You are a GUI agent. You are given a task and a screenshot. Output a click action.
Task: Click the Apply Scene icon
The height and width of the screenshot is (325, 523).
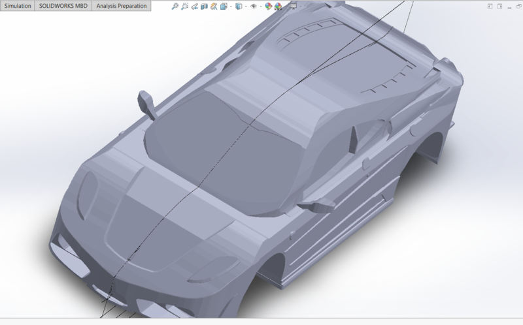pos(278,7)
